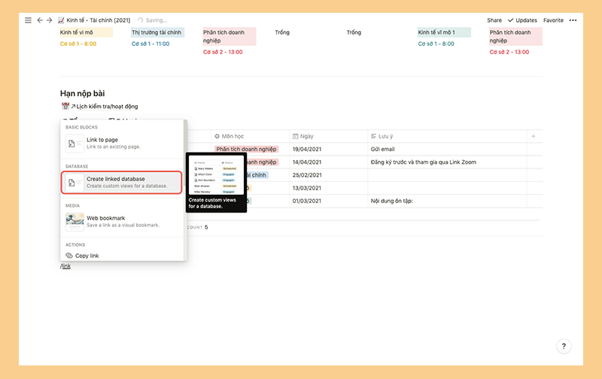Image resolution: width=602 pixels, height=379 pixels.
Task: Mark the page as Favorite
Action: (553, 20)
